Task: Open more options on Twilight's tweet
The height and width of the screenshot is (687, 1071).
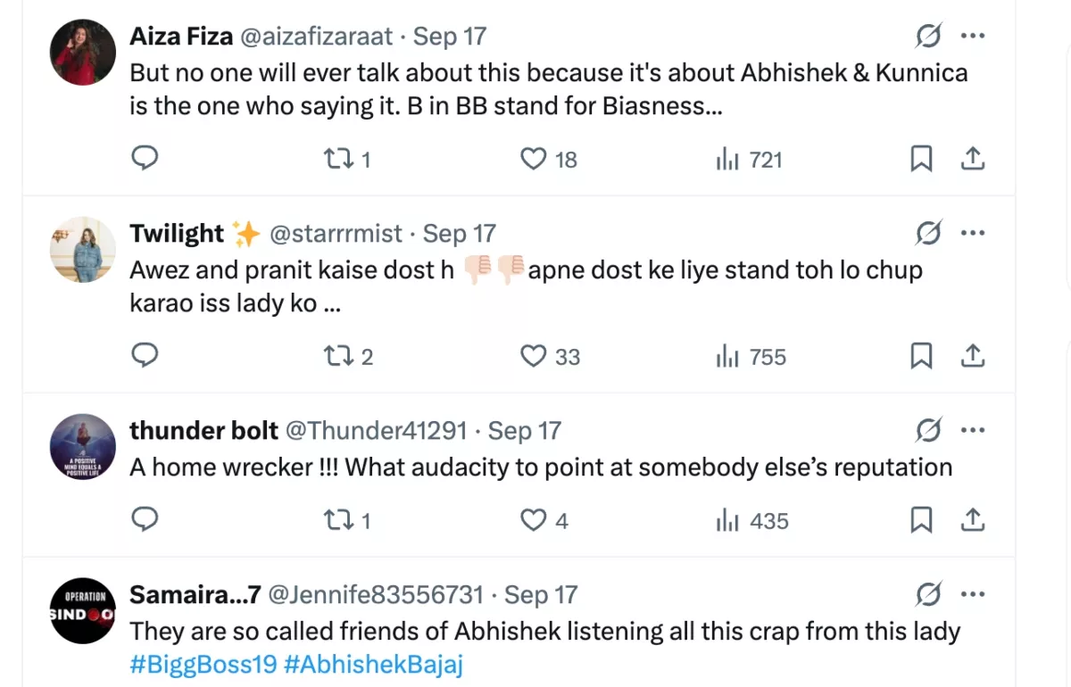Action: [x=972, y=234]
